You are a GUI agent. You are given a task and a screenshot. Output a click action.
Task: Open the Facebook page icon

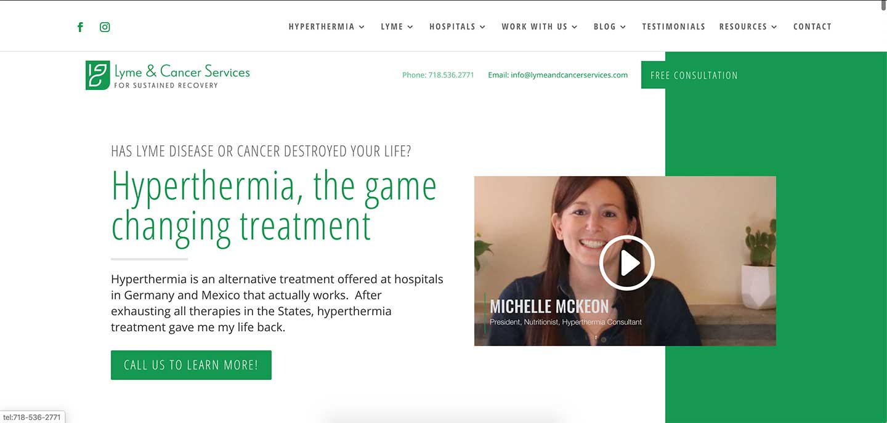coord(80,27)
